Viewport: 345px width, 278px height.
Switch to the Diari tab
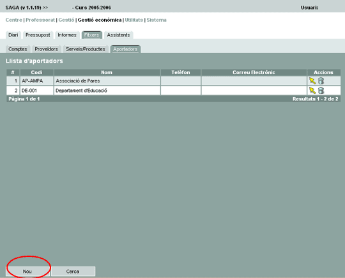coord(13,35)
